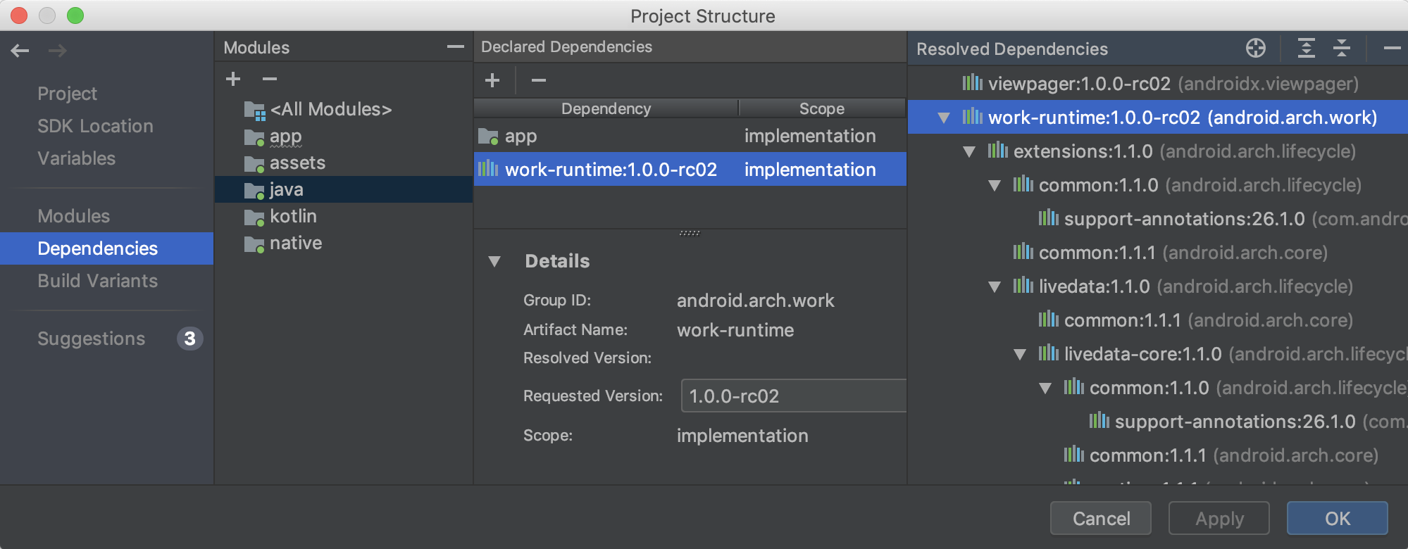
Task: Collapse all resolved dependencies
Action: coord(1342,48)
